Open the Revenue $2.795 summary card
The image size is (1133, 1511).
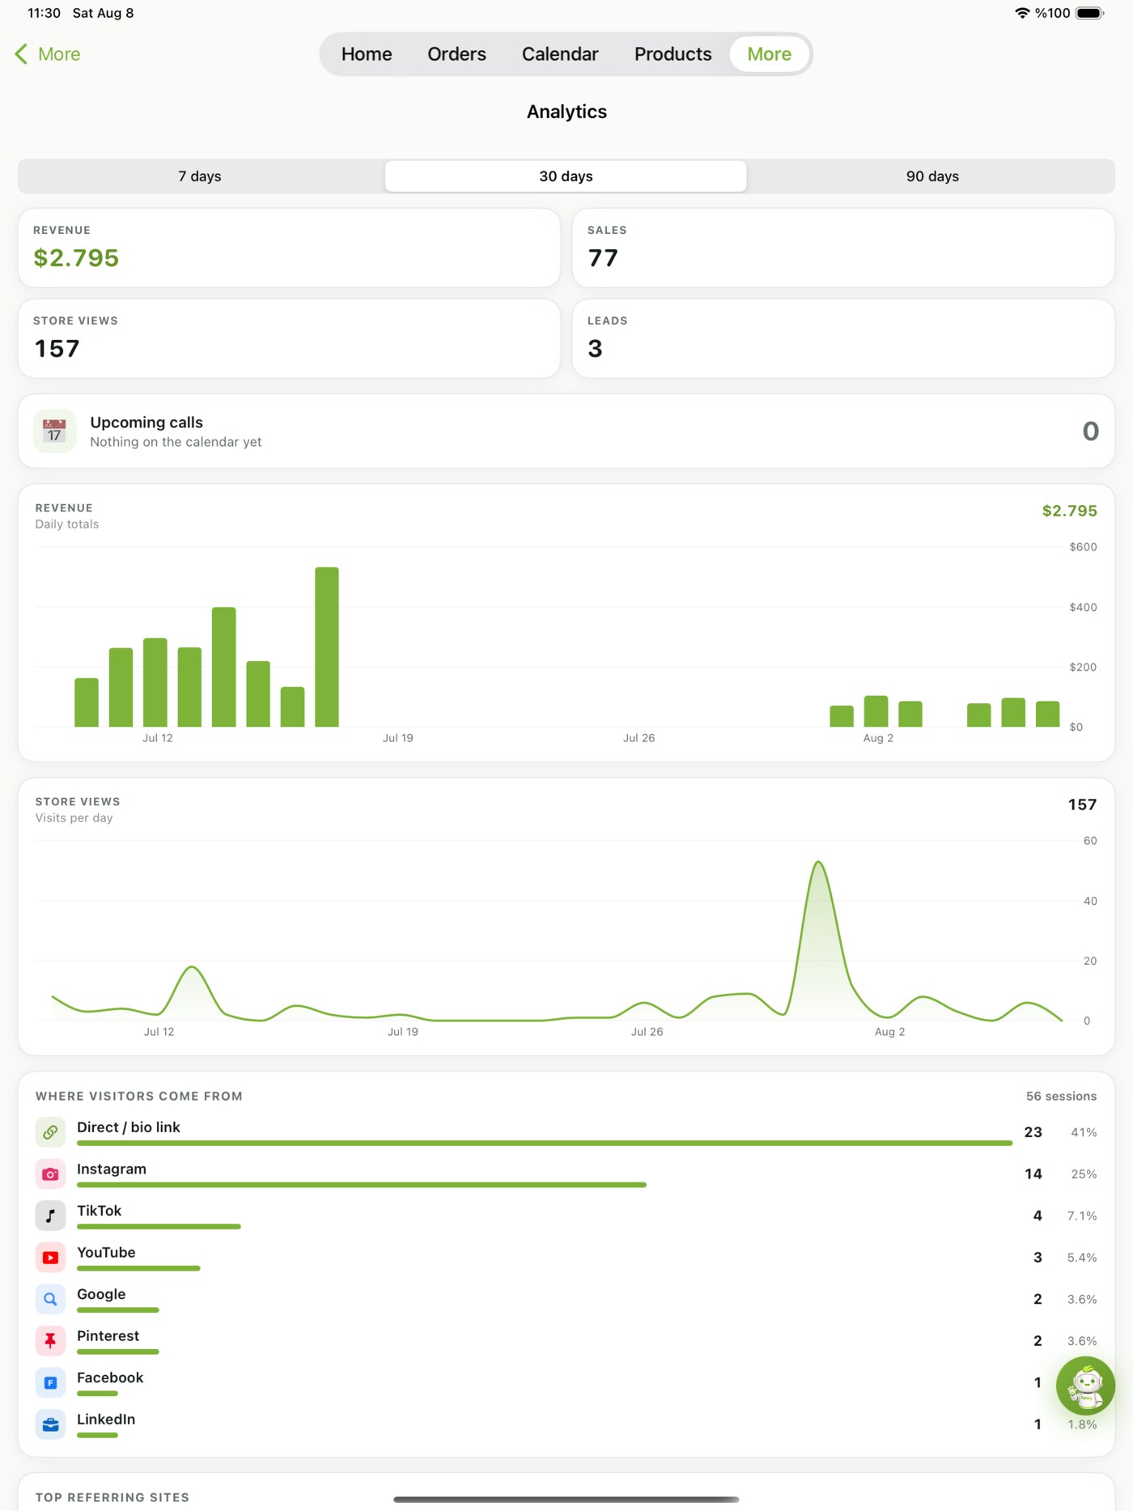(289, 248)
